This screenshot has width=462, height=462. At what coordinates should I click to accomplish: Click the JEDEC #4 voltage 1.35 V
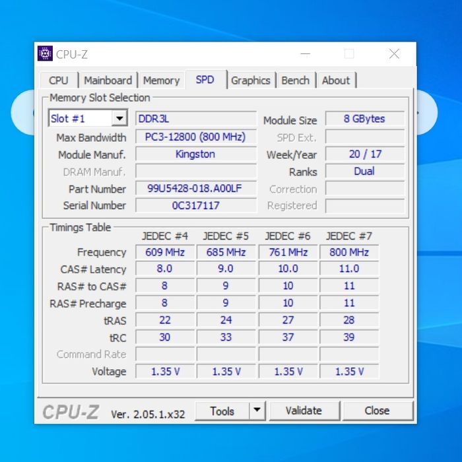(x=165, y=371)
